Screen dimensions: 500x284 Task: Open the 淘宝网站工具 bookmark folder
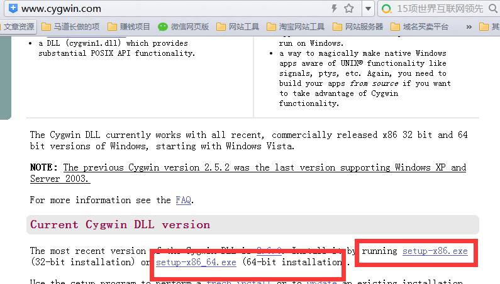[x=296, y=27]
